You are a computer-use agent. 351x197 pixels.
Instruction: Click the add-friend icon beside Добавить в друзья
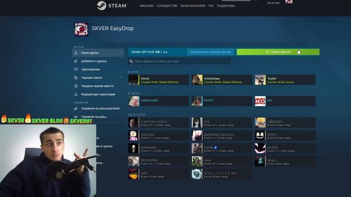[x=76, y=61]
